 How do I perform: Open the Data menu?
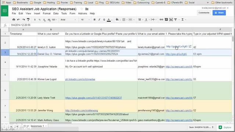[x=56, y=14]
